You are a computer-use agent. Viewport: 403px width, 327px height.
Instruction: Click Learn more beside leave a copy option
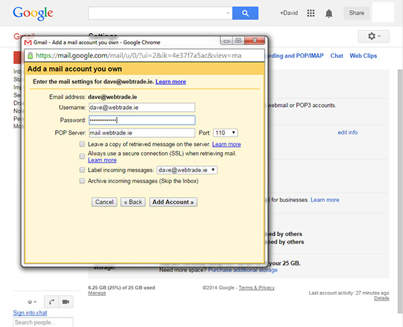coord(226,144)
